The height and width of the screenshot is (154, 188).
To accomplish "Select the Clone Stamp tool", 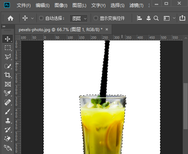I will coord(8,120).
